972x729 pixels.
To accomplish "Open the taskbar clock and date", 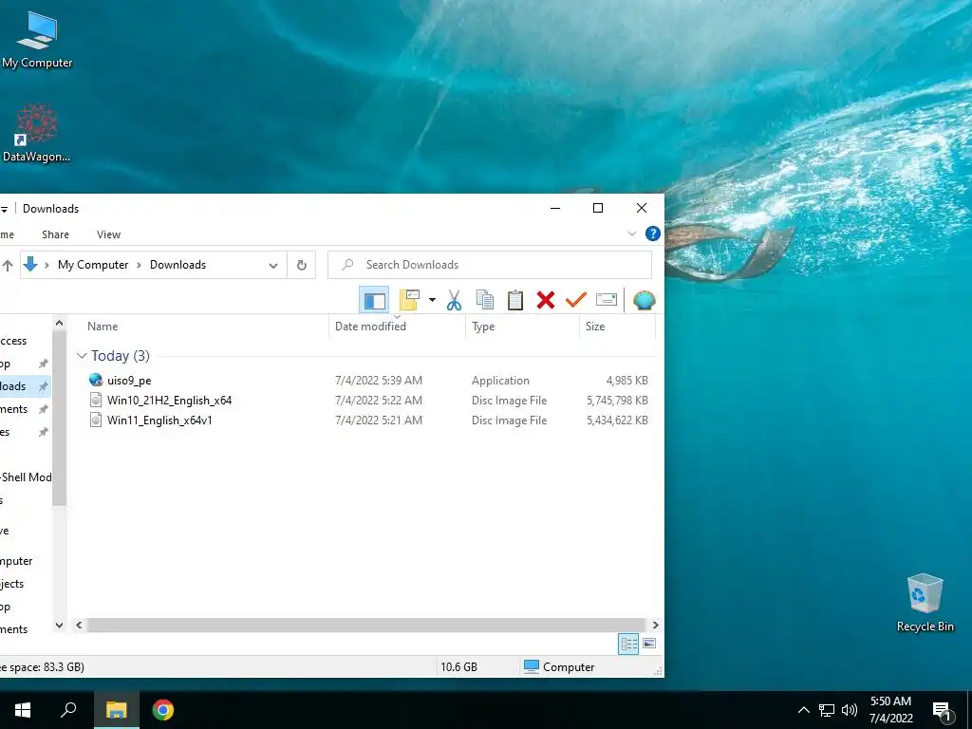I will 890,710.
